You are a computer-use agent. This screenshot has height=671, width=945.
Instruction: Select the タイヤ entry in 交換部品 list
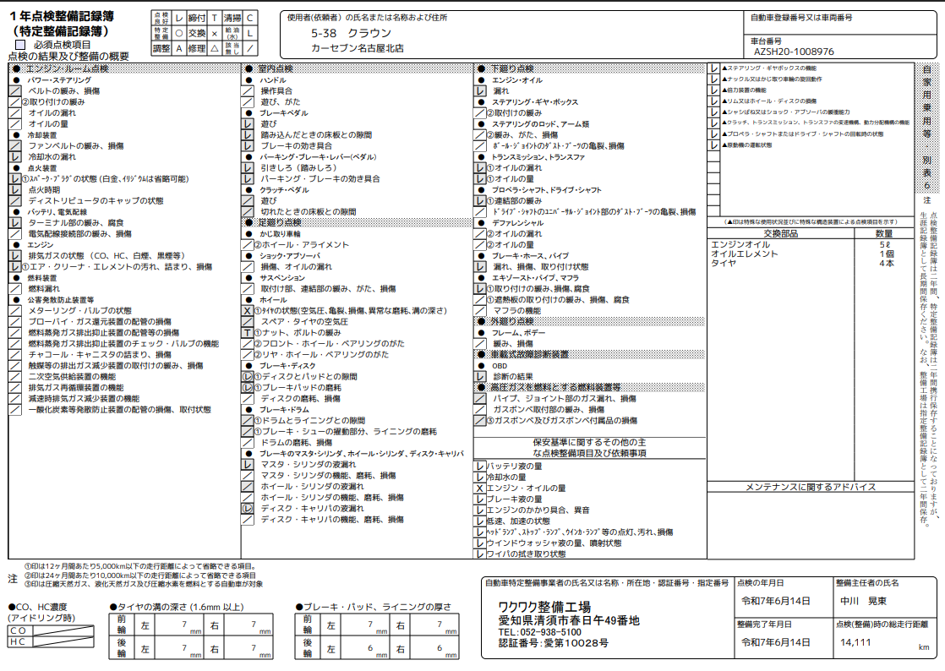pos(724,263)
